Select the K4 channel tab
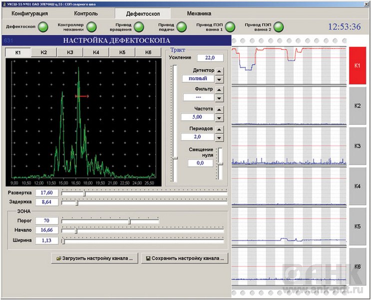371x300 pixels. tap(96, 52)
